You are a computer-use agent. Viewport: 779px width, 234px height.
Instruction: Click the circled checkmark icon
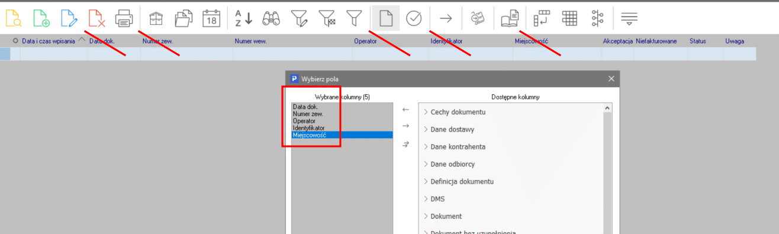pos(414,18)
